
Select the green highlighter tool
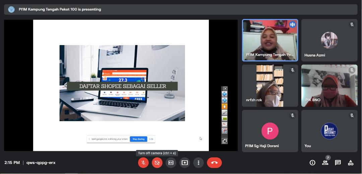coord(224,119)
